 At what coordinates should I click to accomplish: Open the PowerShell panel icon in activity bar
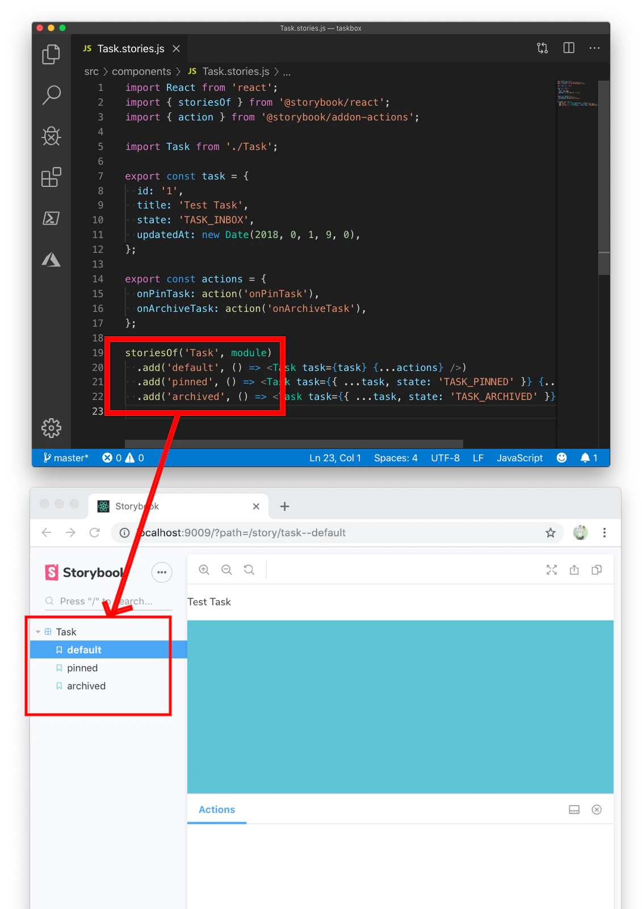(x=51, y=218)
